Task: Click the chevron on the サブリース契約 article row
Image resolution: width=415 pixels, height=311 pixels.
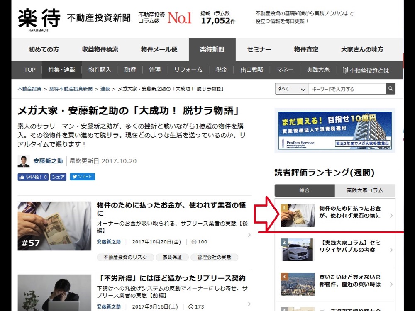Action: pos(249,304)
